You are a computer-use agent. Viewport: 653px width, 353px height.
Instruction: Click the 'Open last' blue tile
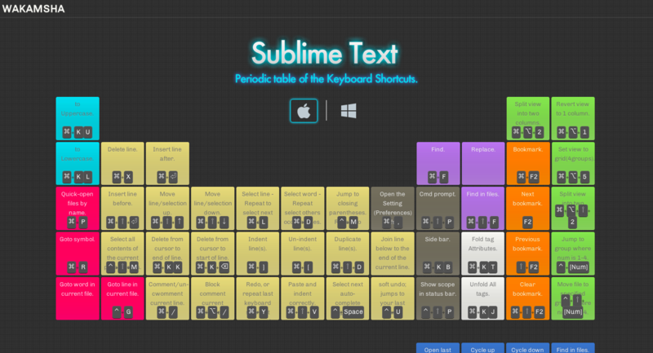tap(438, 348)
